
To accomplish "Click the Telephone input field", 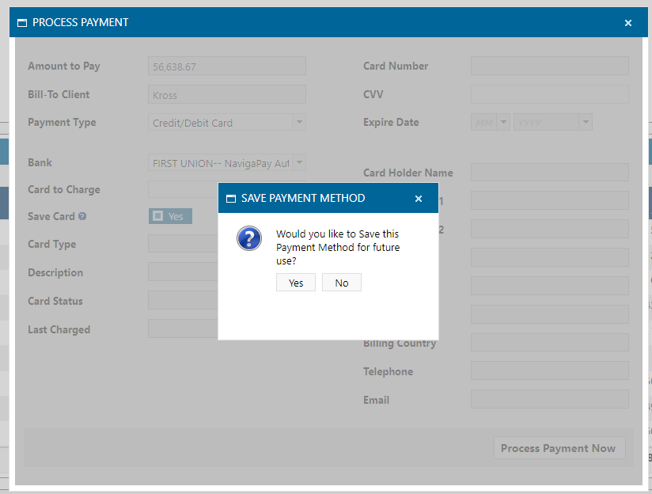I will (x=549, y=371).
